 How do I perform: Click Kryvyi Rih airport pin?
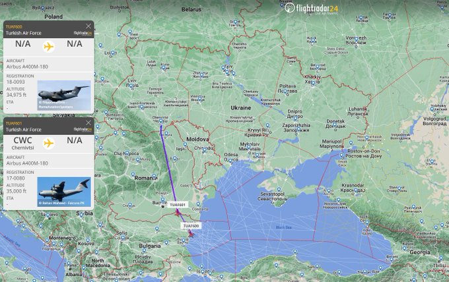point(267,125)
